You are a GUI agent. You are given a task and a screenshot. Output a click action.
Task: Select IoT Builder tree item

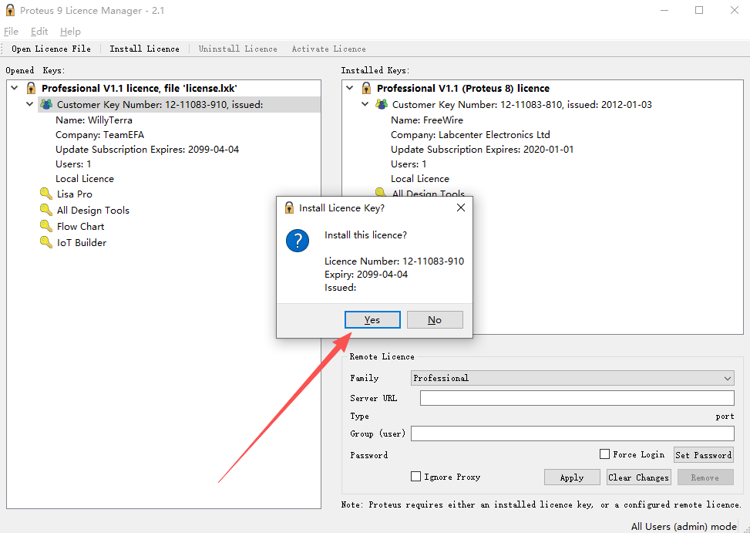pyautogui.click(x=82, y=242)
